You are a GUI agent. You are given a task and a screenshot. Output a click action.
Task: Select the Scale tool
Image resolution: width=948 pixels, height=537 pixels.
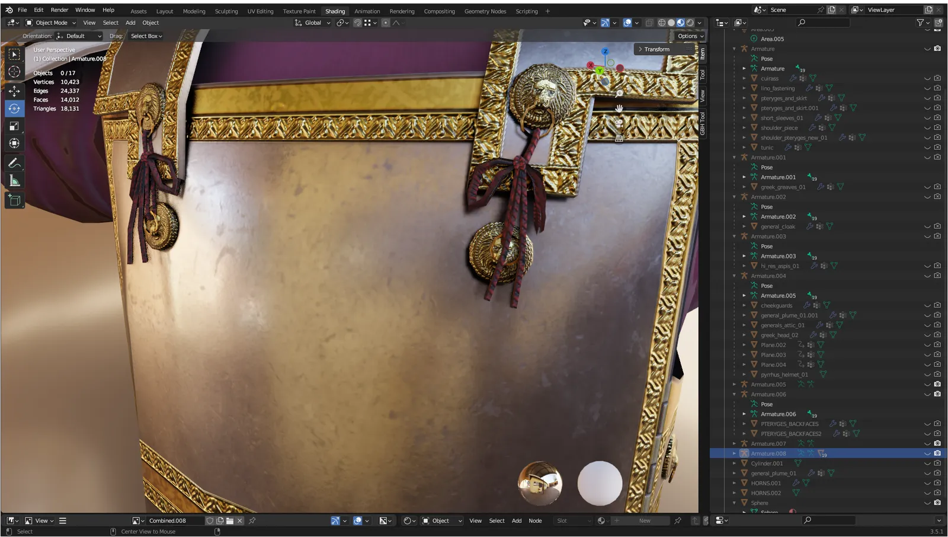click(x=14, y=126)
